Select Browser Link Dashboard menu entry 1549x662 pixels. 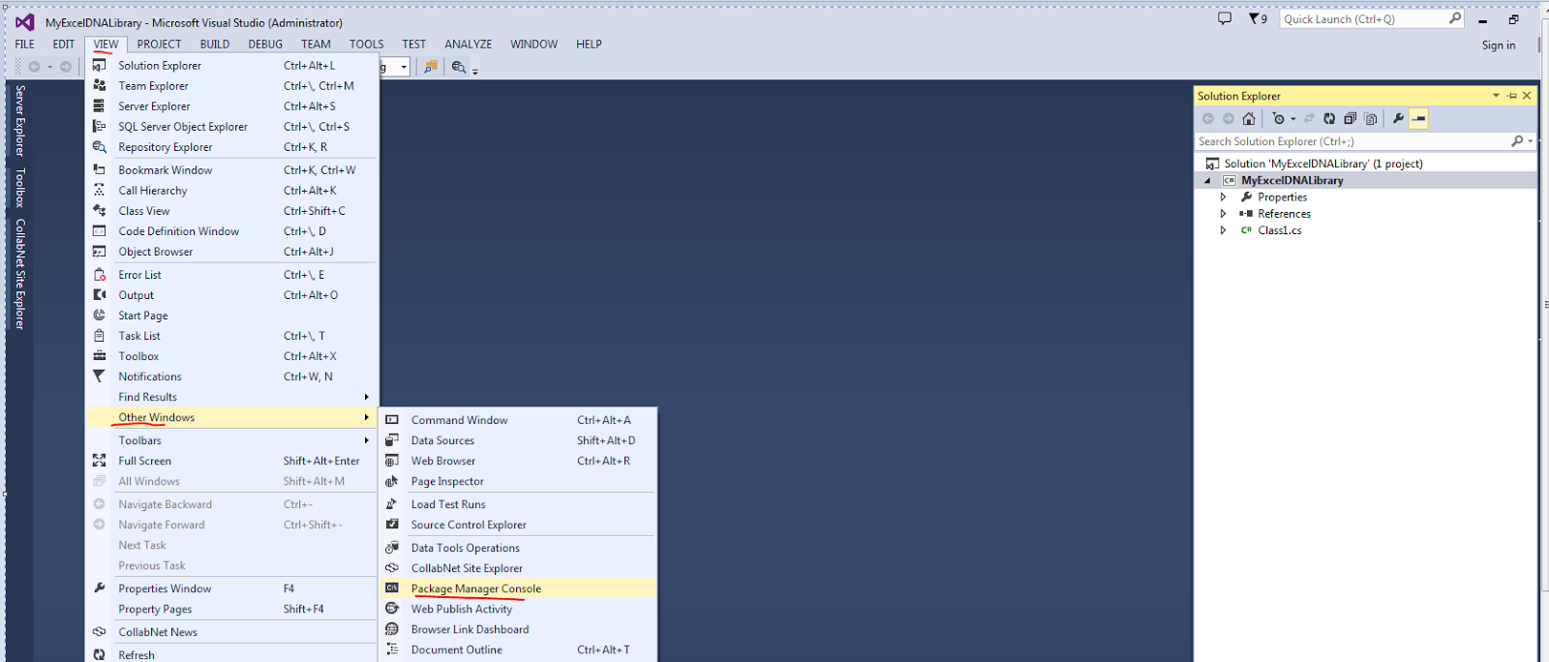pyautogui.click(x=518, y=629)
